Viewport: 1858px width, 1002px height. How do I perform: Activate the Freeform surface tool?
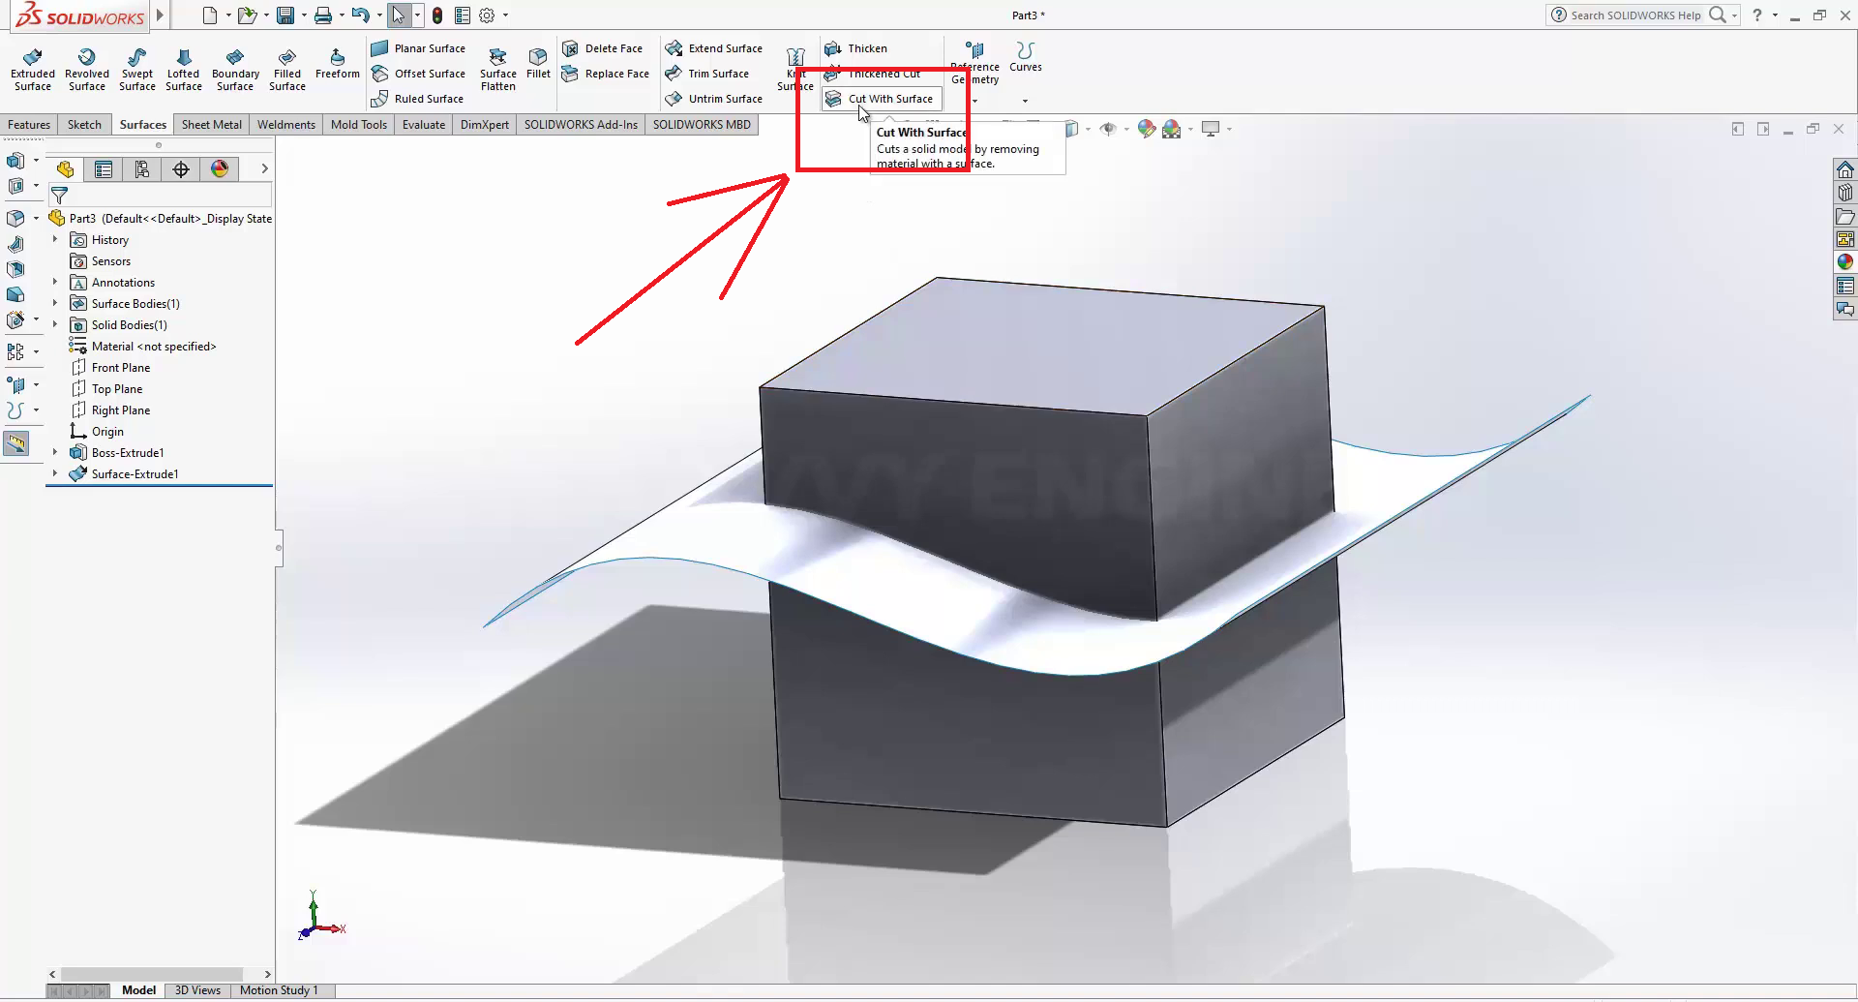[x=337, y=64]
